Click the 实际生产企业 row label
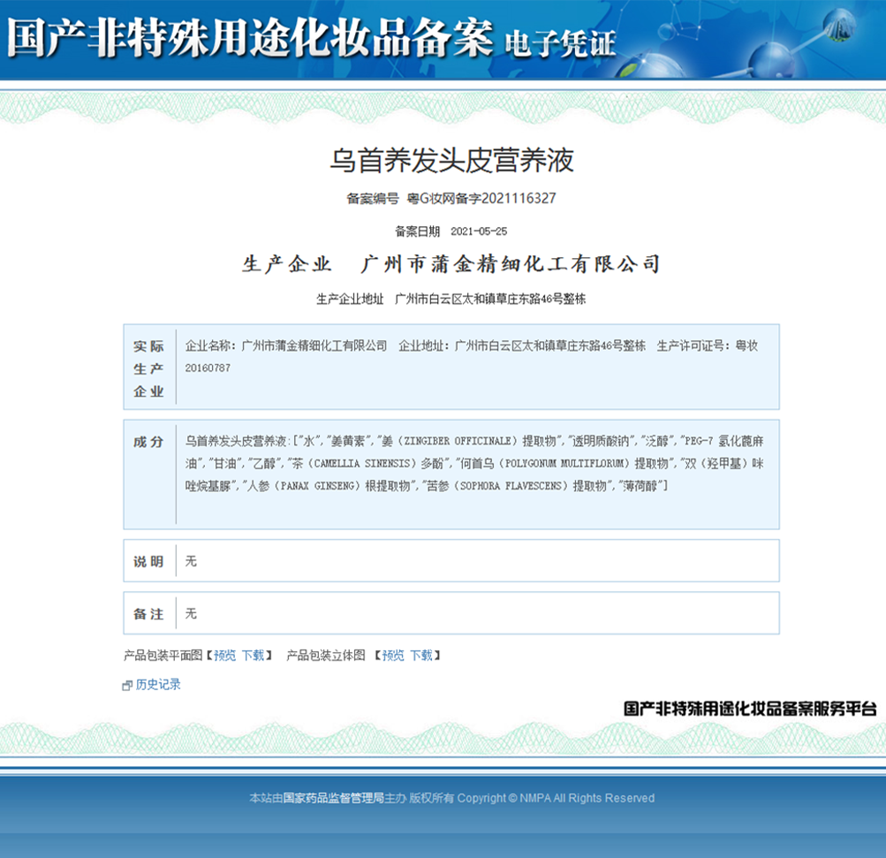This screenshot has width=886, height=858. [x=148, y=368]
